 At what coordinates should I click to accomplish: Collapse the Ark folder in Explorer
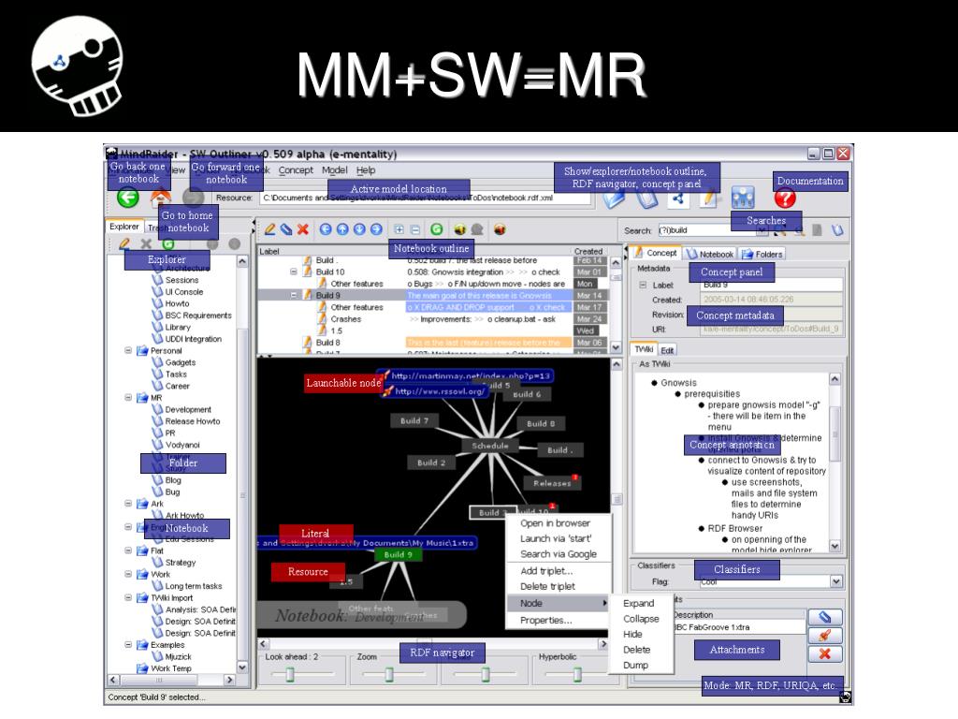coord(128,503)
